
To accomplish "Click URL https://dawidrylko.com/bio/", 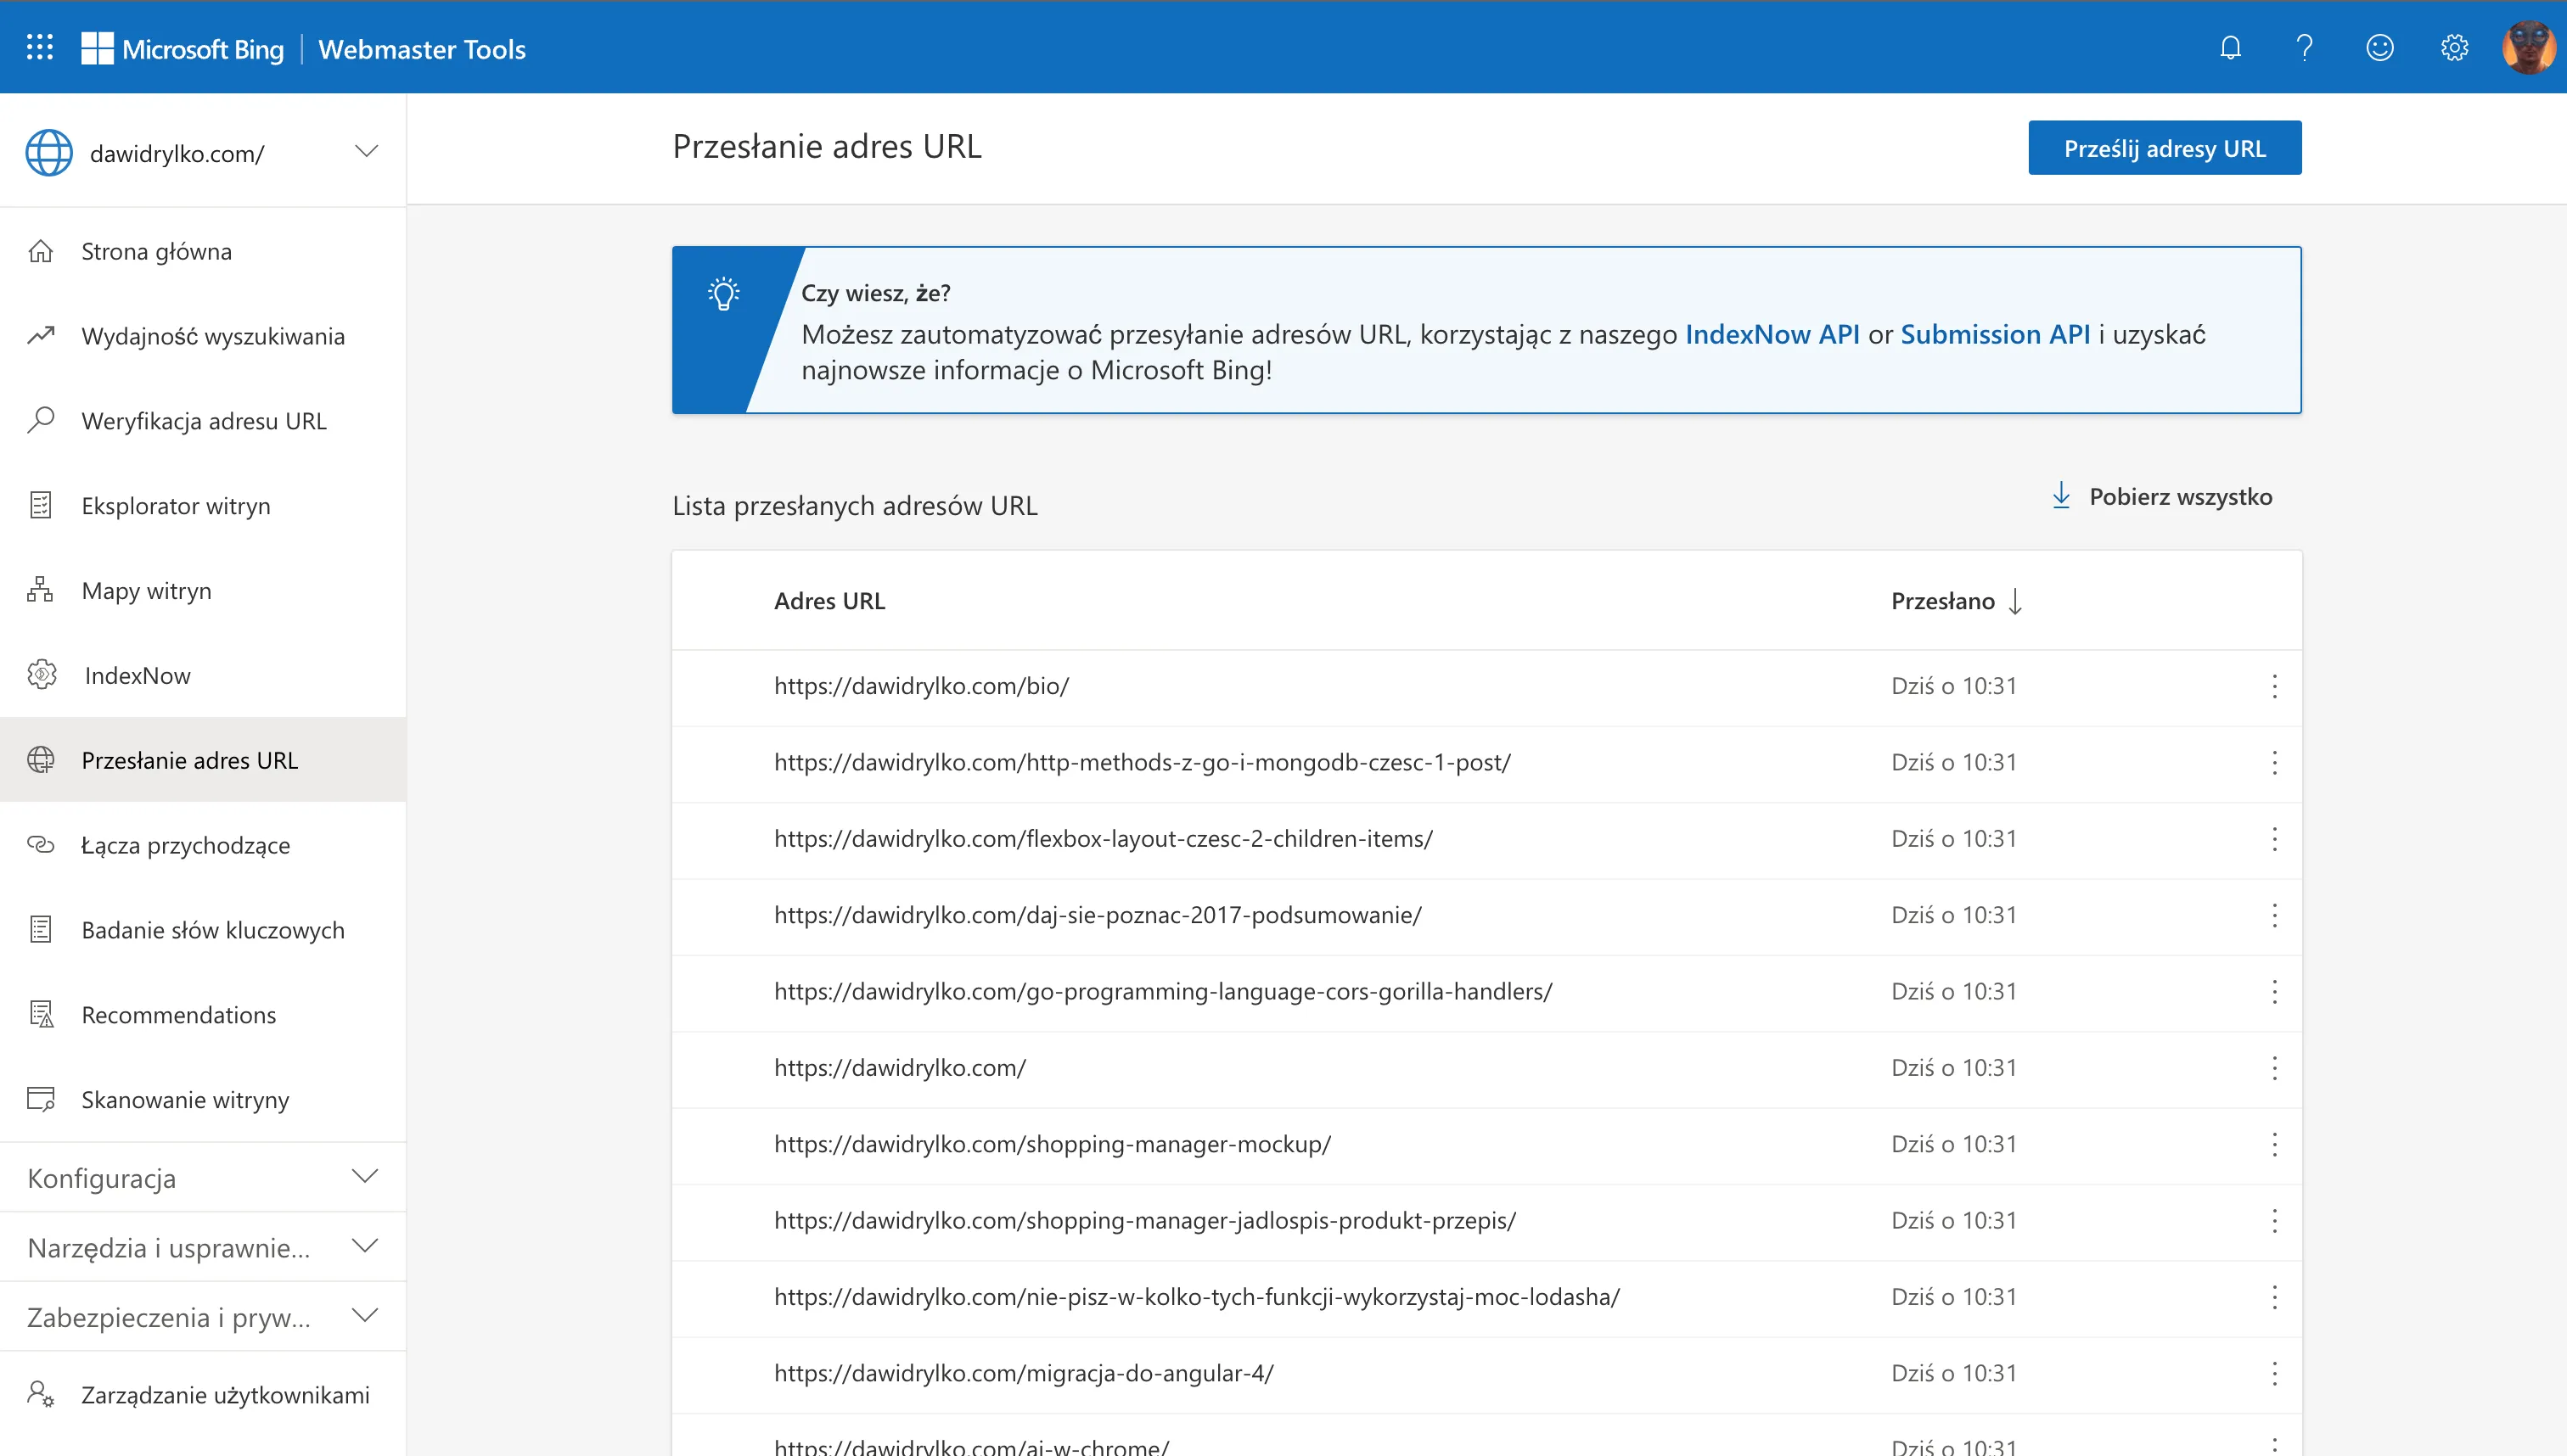I will click(x=921, y=686).
